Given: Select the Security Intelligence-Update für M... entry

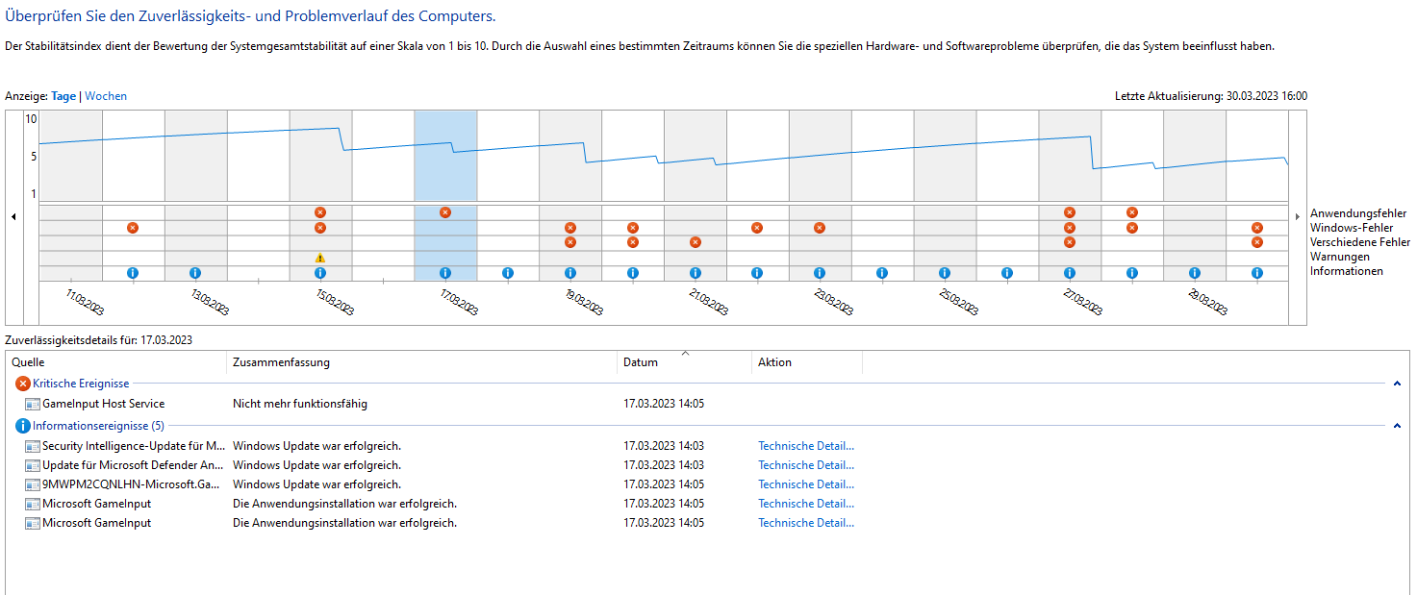Looking at the screenshot, I should [x=134, y=446].
